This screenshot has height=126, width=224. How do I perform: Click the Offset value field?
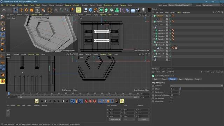coord(175,89)
